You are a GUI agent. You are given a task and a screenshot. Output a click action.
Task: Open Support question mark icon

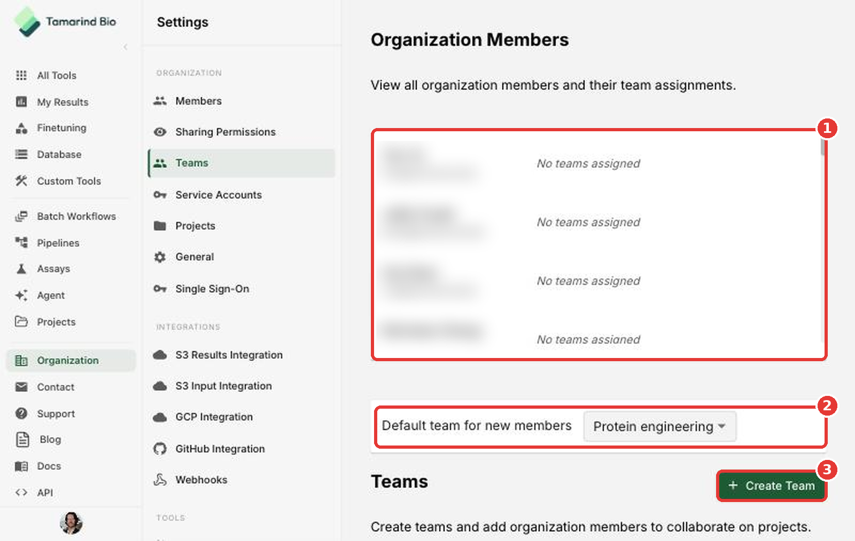pyautogui.click(x=21, y=413)
